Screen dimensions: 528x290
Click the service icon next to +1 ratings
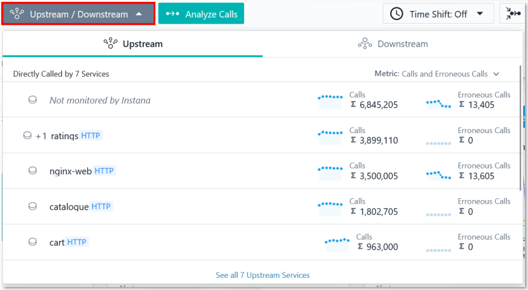click(27, 136)
